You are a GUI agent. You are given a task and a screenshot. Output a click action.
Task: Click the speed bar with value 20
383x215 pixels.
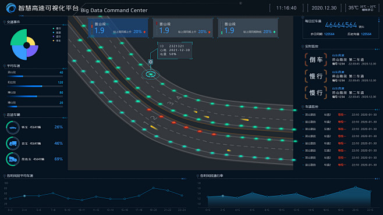tap(35, 106)
